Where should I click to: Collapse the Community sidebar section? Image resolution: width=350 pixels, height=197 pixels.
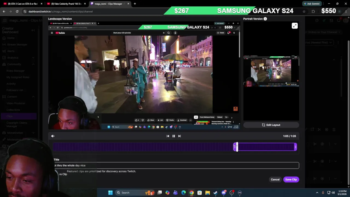[x=33, y=64]
